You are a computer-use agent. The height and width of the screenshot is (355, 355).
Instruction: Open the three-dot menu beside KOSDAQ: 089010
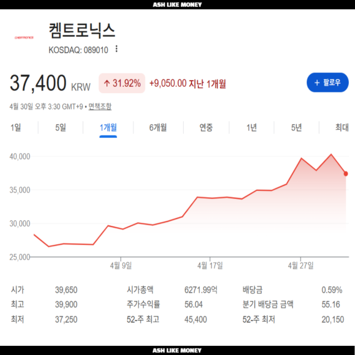pyautogui.click(x=116, y=49)
